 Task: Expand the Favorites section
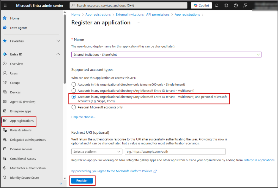pos(58,41)
